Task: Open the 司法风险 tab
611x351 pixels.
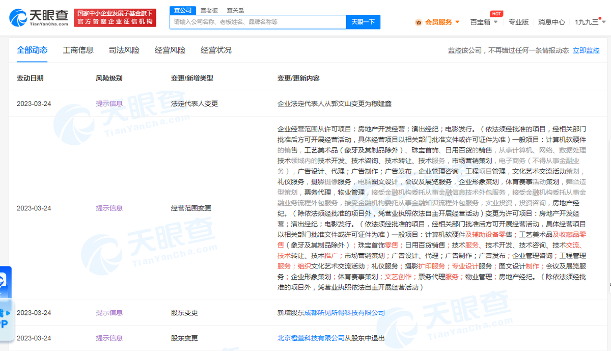Action: point(124,50)
